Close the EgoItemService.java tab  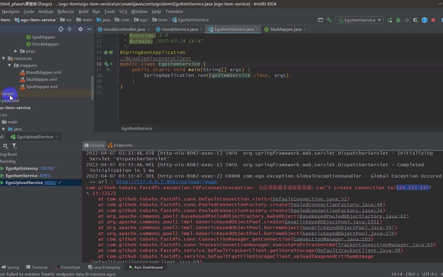pyautogui.click(x=257, y=29)
